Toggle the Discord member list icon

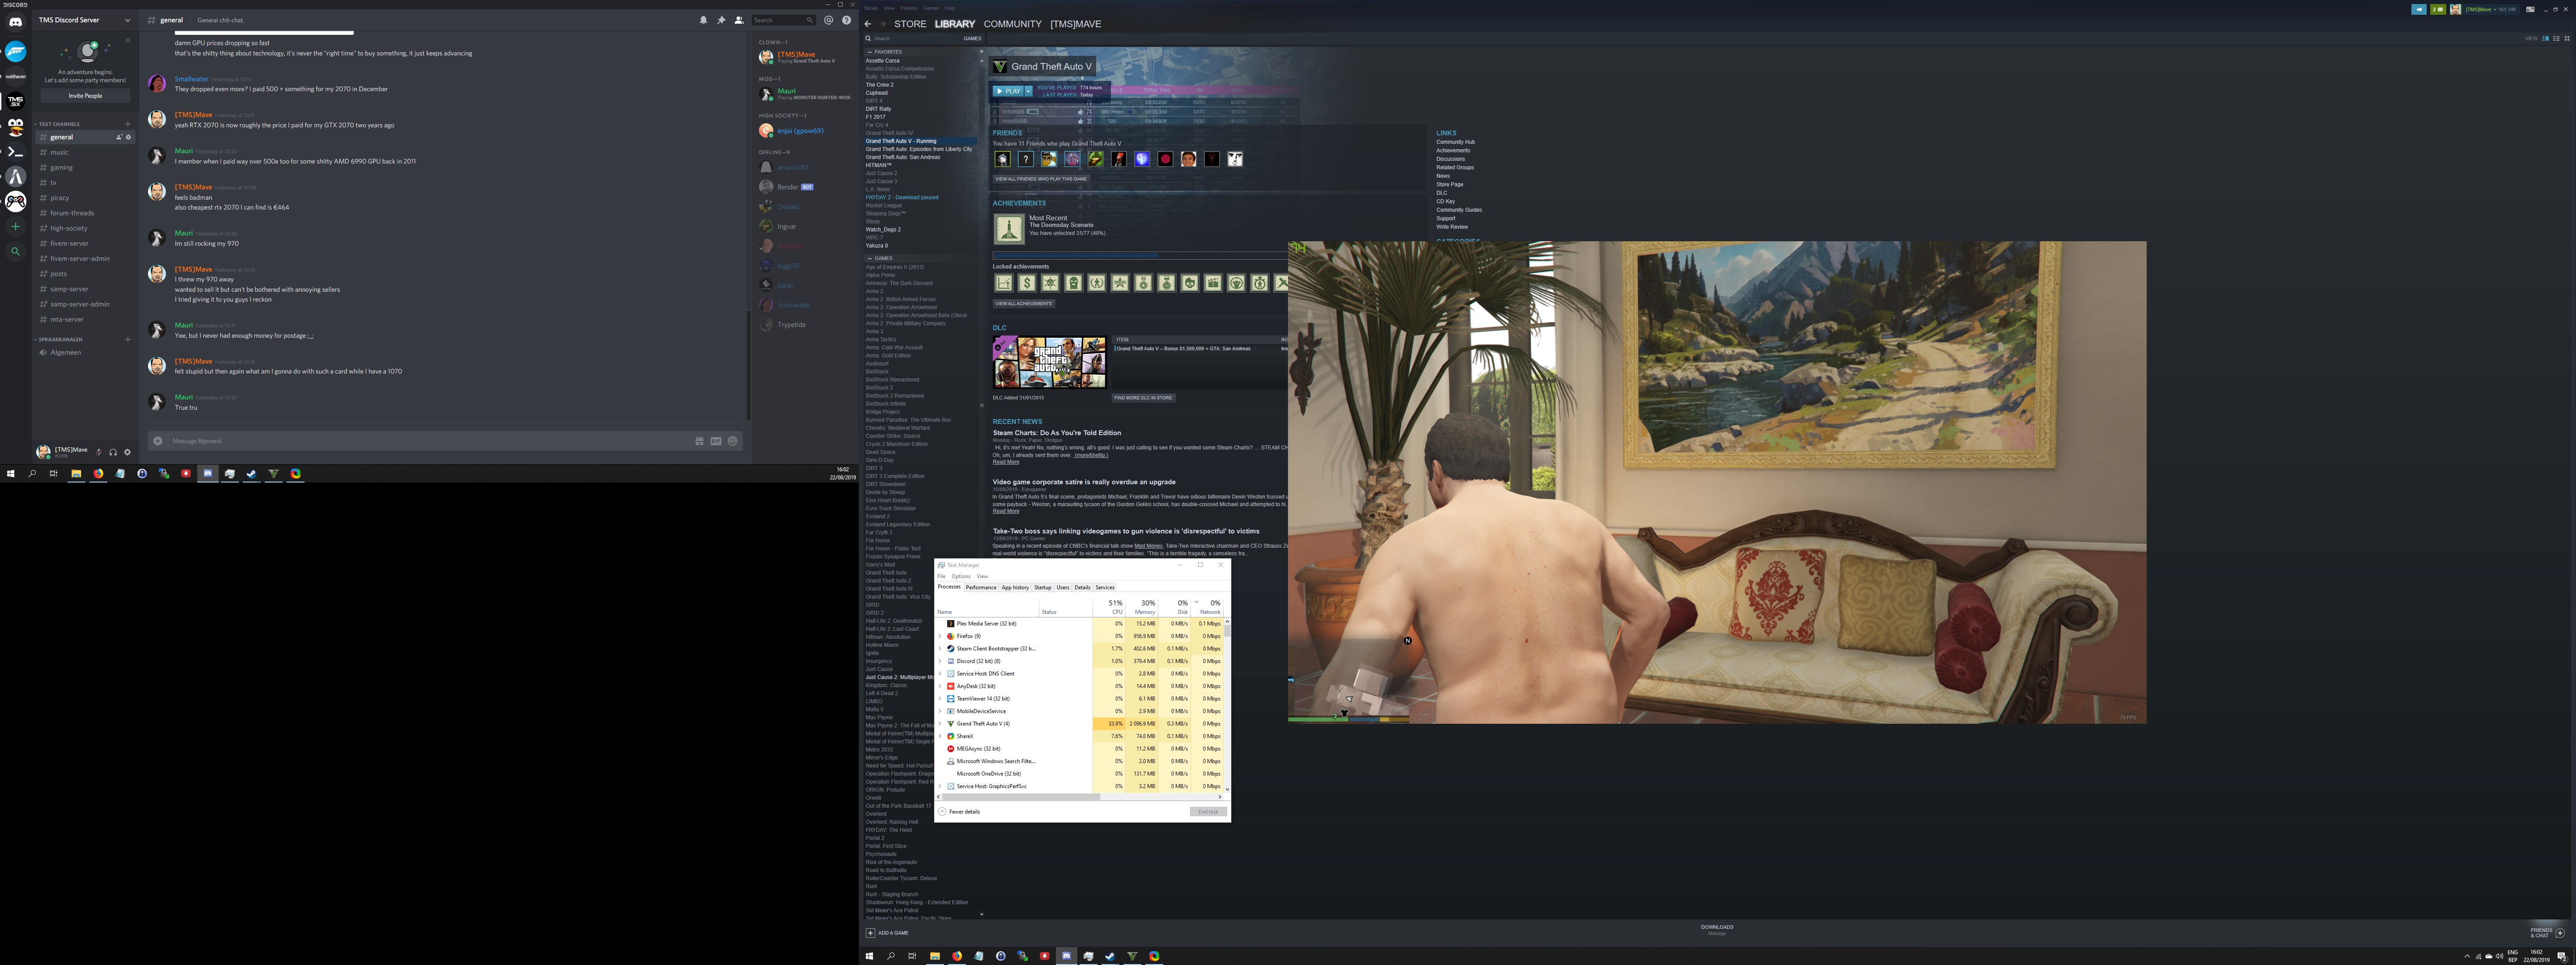(x=739, y=20)
